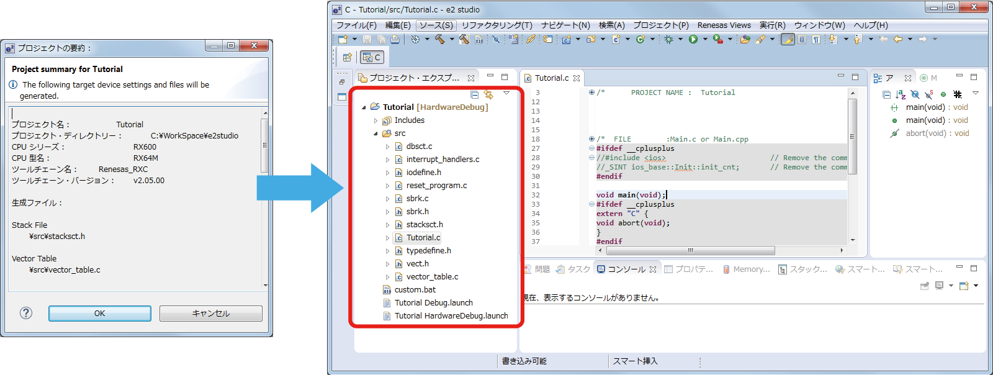Open the ファイル(F) menu
993x375 pixels.
[356, 25]
